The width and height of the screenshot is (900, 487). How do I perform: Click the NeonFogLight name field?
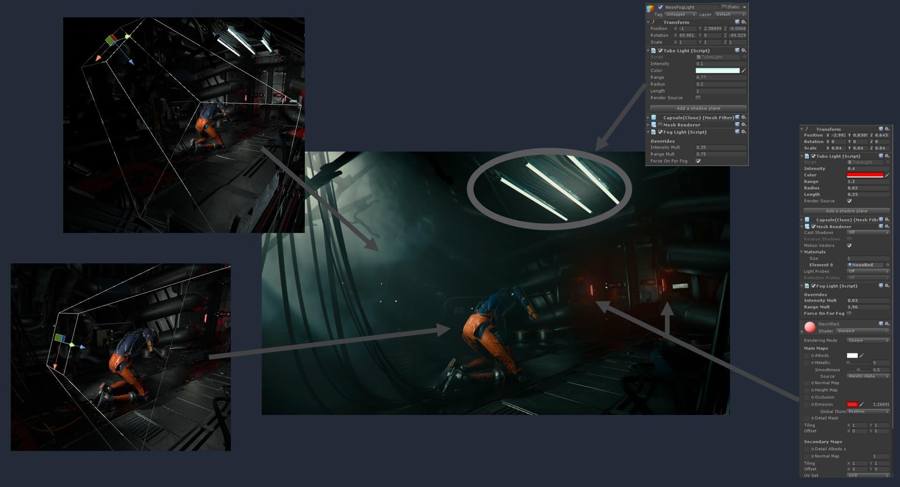691,7
